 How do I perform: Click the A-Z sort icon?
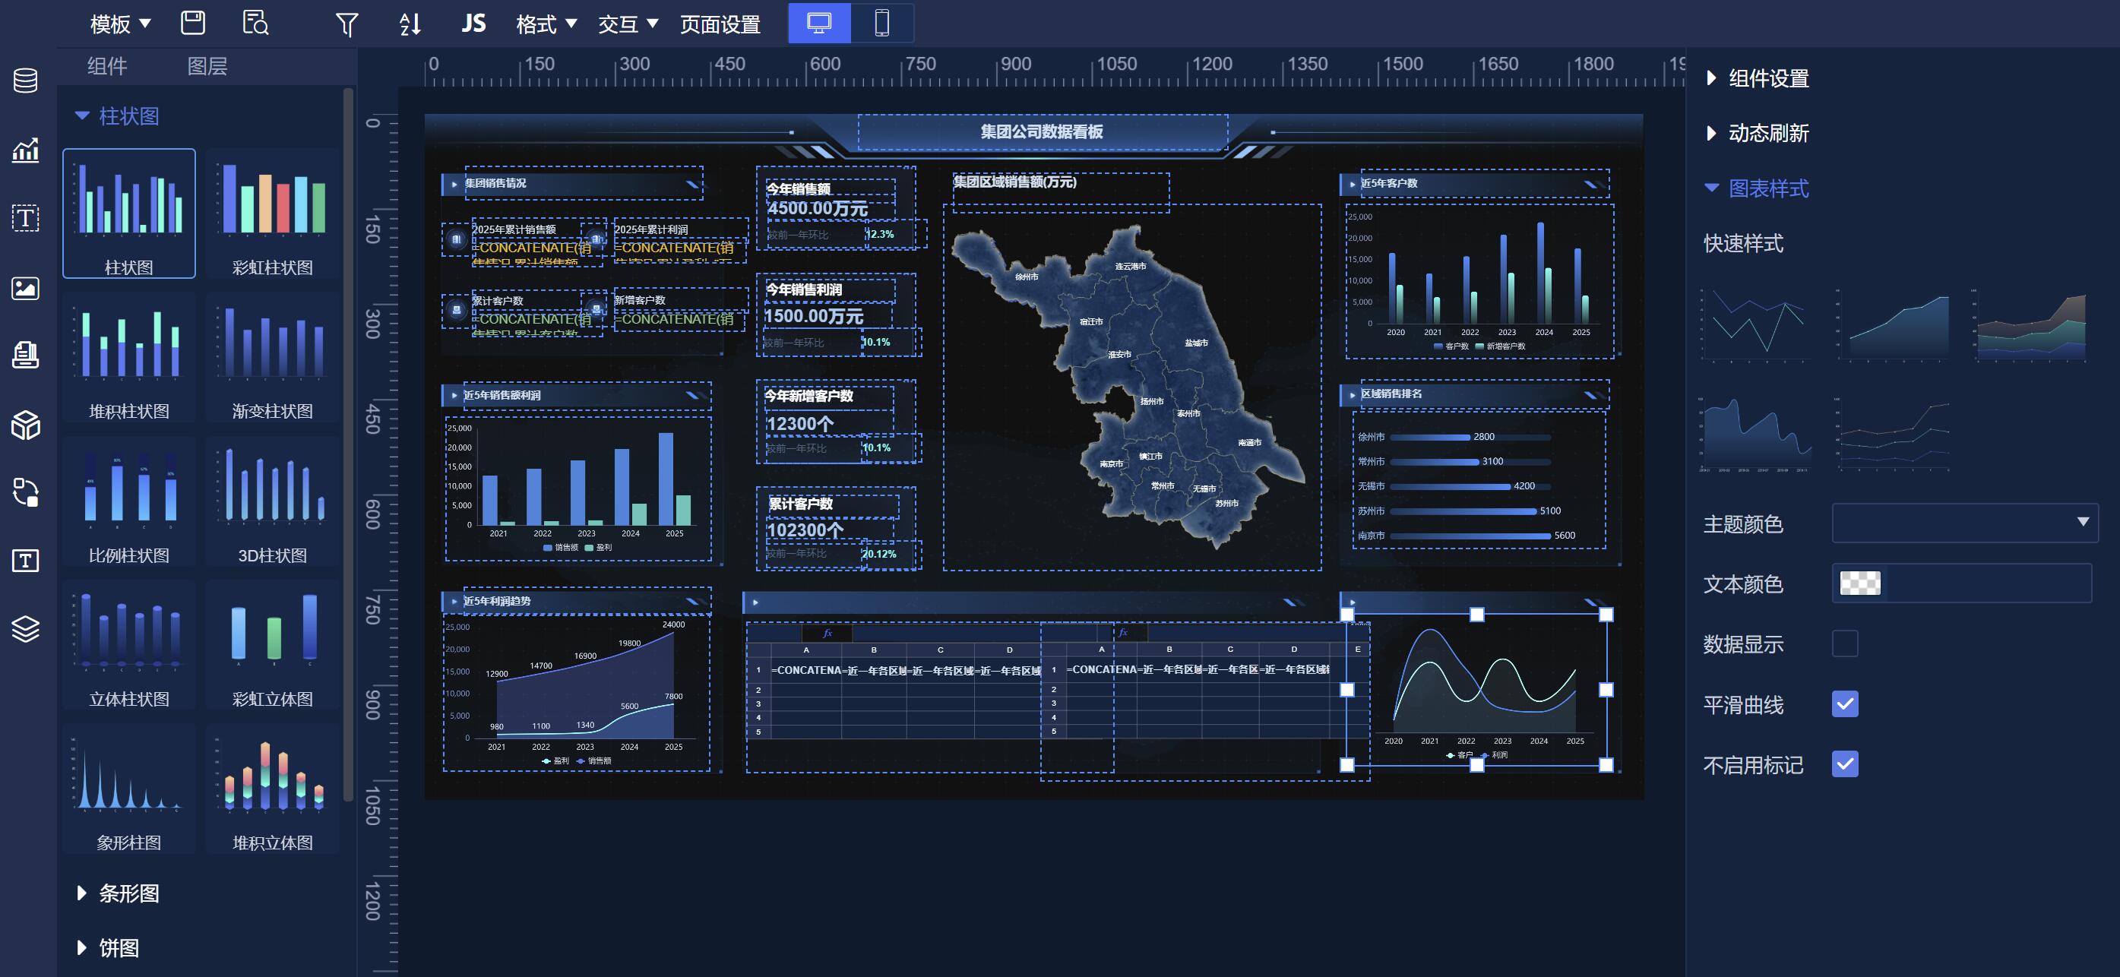[x=410, y=25]
